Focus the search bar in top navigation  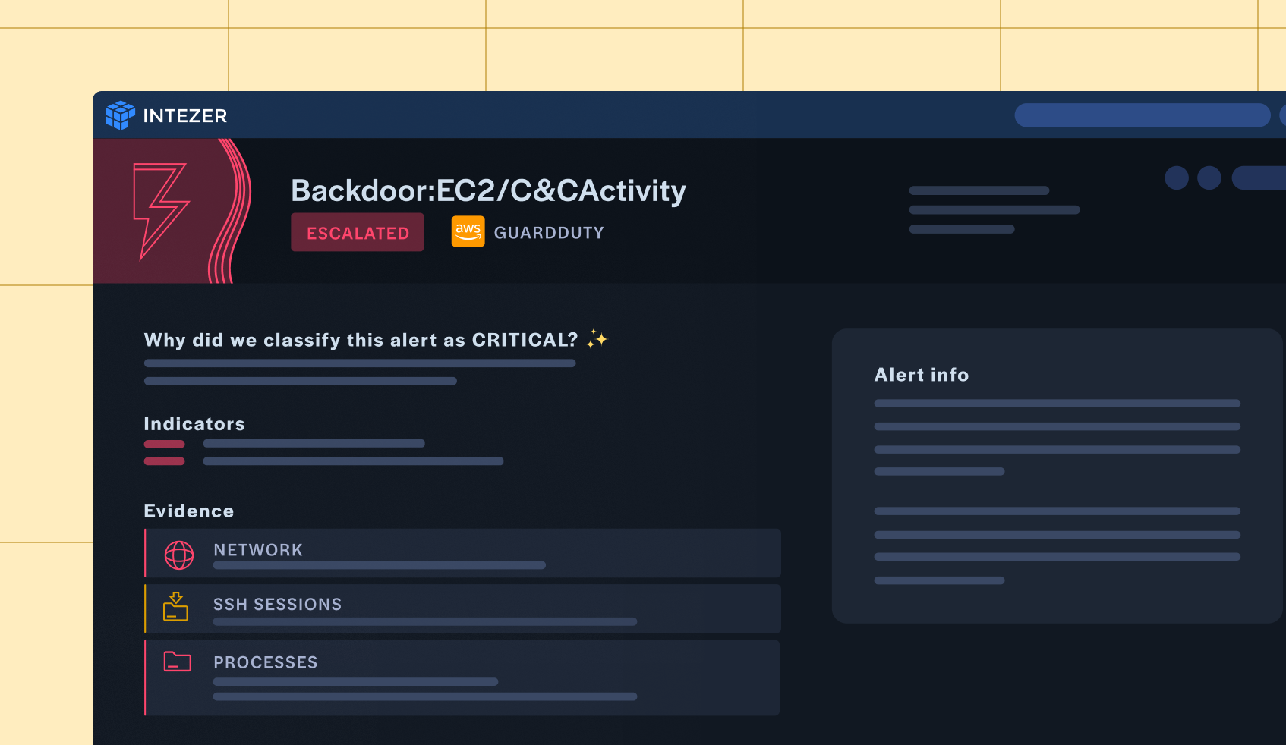(1142, 115)
